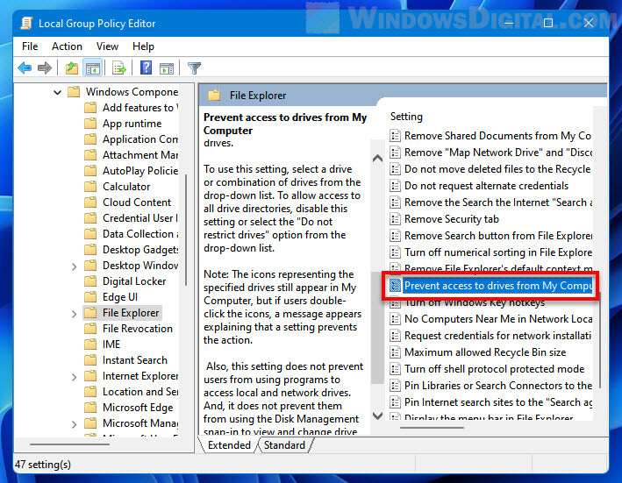Viewport: 622px width, 483px height.
Task: Expand the Internet Explorer tree node
Action: (74, 376)
